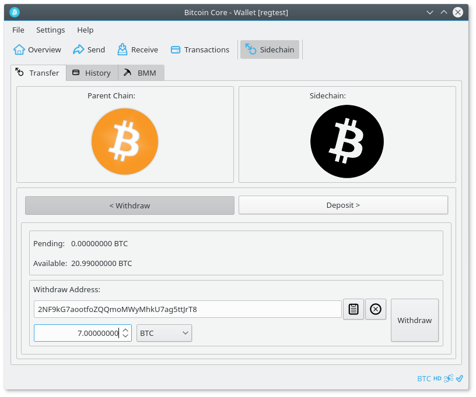Select the Sidechain toolbar button
Screen dimensions: 476x397
click(269, 49)
